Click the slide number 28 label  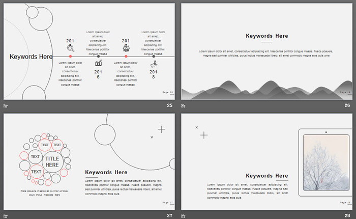347,215
